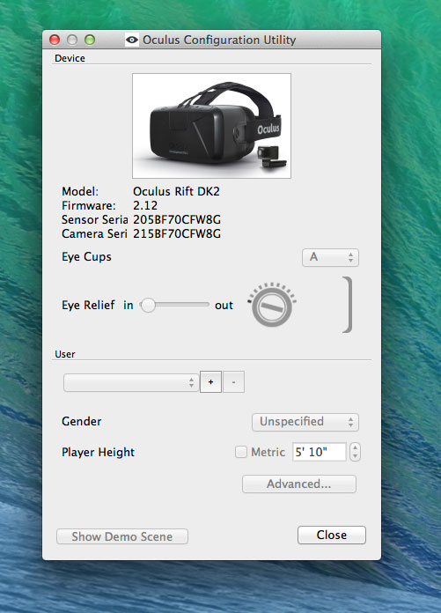This screenshot has width=441, height=613.
Task: Open the Advanced settings dialog
Action: pos(299,484)
